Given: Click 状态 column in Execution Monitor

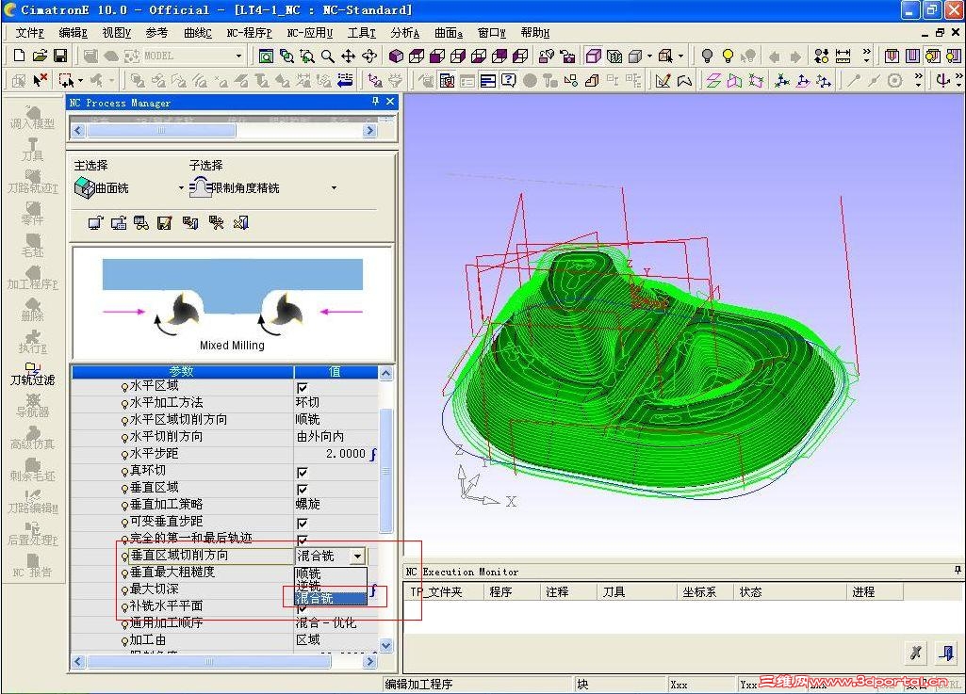Looking at the screenshot, I should tap(791, 591).
